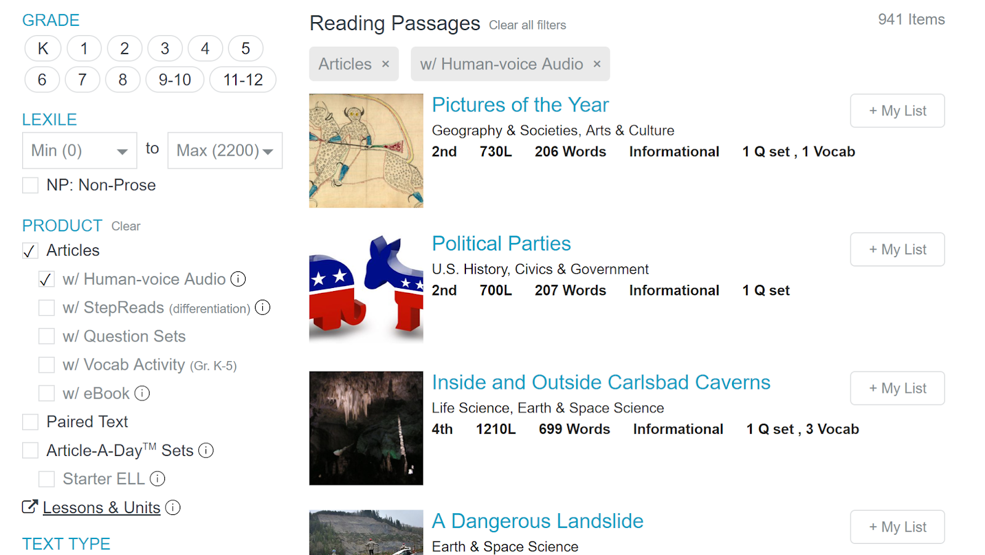Click info icon beside Lessons & Units

[x=173, y=508]
